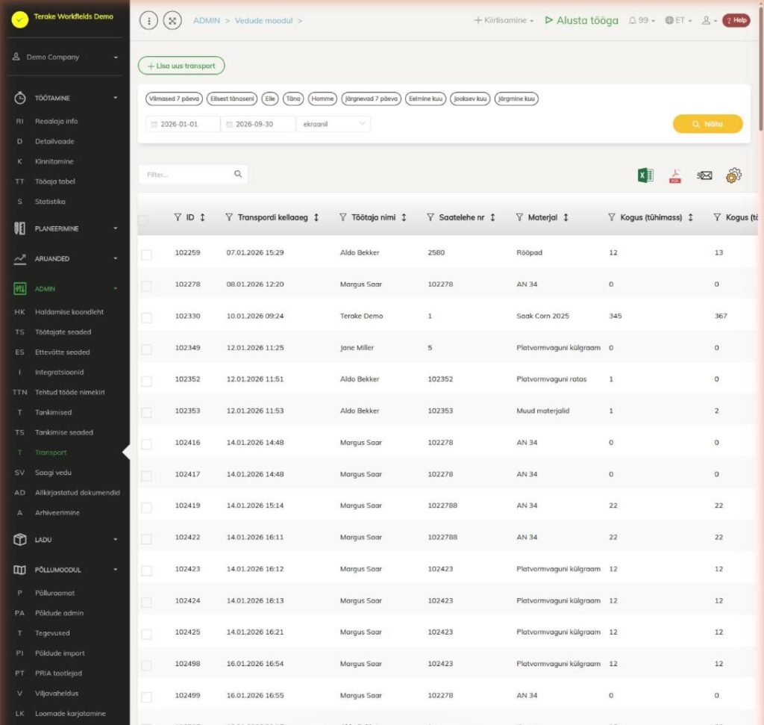The height and width of the screenshot is (725, 764).
Task: Click the Materjal column filter funnel
Action: pyautogui.click(x=519, y=217)
